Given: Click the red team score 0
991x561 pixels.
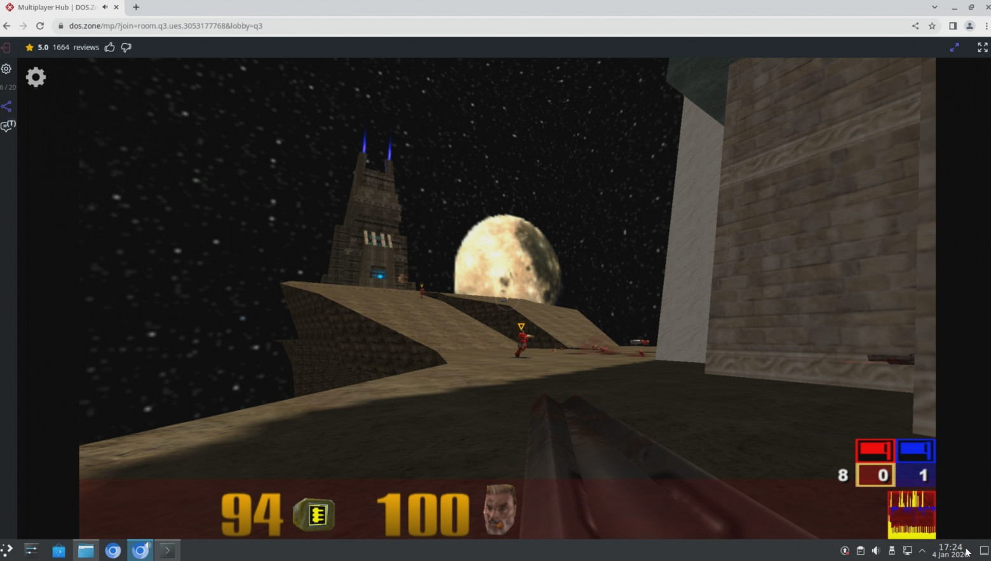Looking at the screenshot, I should (875, 475).
